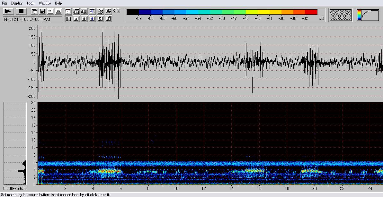
Task: Click the right arrow to go forward
Action: 119,11
